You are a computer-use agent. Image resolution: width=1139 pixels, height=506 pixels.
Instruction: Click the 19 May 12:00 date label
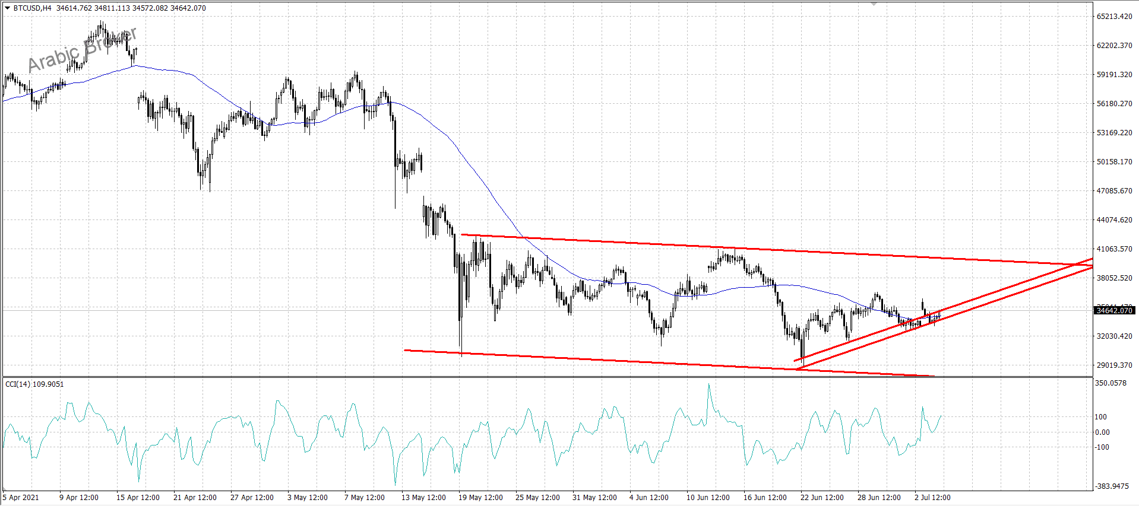[x=480, y=498]
